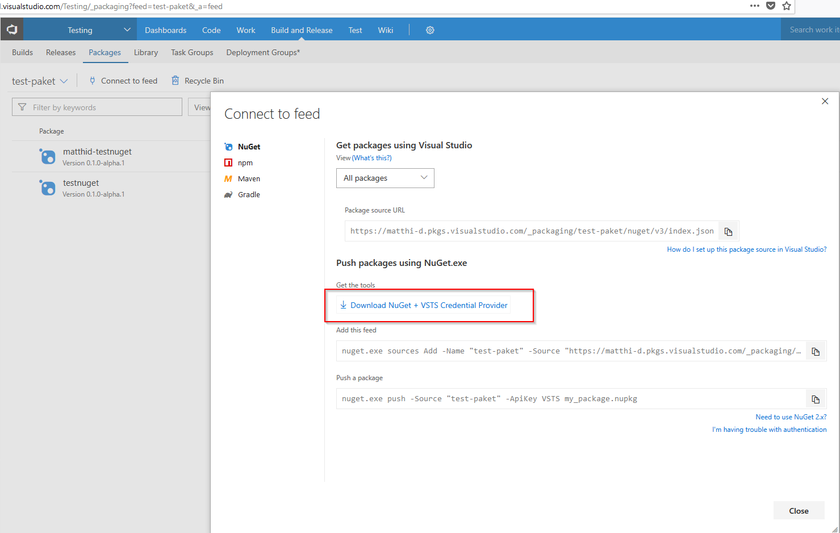Close the Connect to feed dialog

pyautogui.click(x=825, y=101)
